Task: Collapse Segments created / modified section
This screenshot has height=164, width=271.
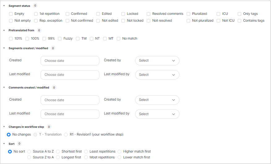Action: point(4,48)
